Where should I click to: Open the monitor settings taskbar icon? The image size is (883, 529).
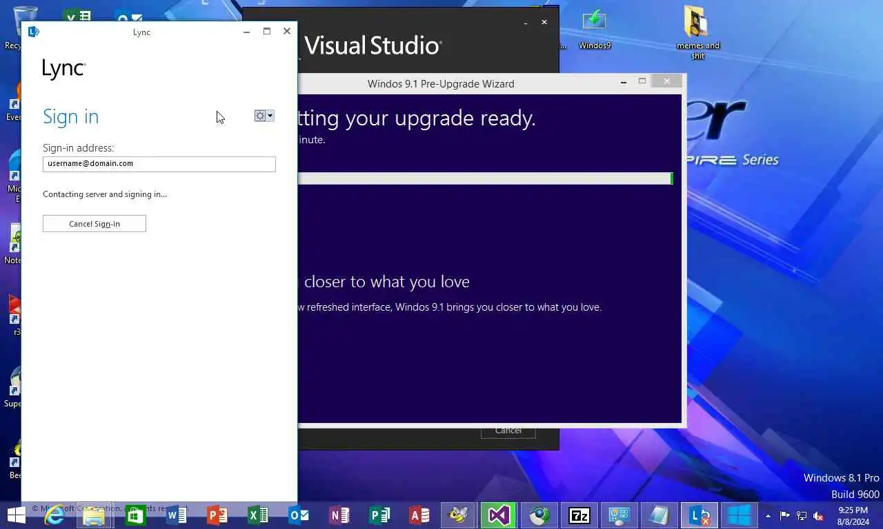[x=619, y=515]
